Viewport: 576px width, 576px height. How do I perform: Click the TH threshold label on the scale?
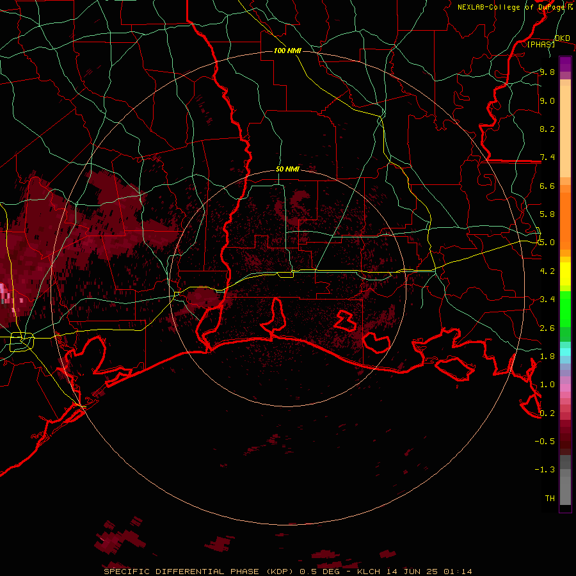pyautogui.click(x=550, y=498)
